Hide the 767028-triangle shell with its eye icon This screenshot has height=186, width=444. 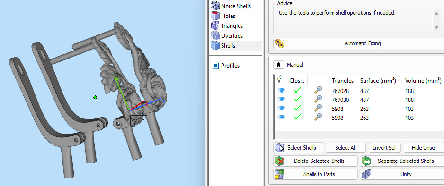(282, 91)
